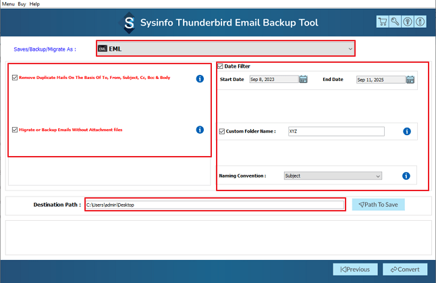
Task: Toggle Migrate Emails Without Attachment files checkbox
Action: click(15, 130)
